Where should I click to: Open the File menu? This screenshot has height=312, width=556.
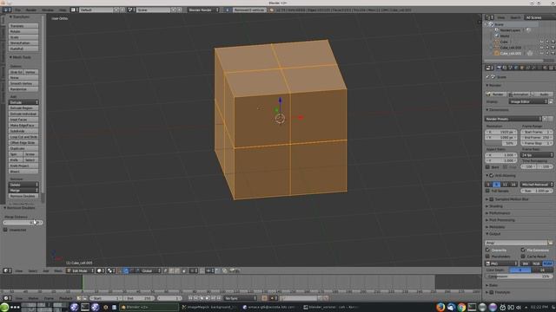(17, 10)
